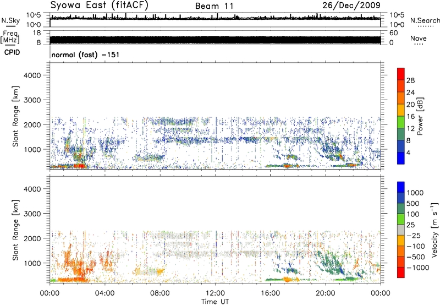Screen dimensions: 440x305
Task: Select the velocity panel "Slant Range [km]" label
Action: [15, 230]
